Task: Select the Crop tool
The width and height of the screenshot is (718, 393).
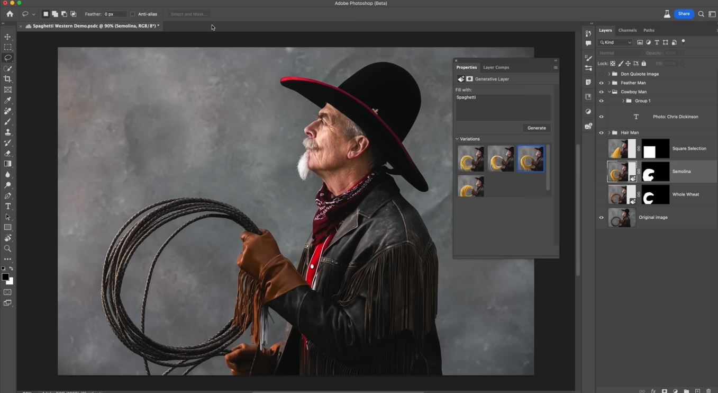Action: (7, 79)
